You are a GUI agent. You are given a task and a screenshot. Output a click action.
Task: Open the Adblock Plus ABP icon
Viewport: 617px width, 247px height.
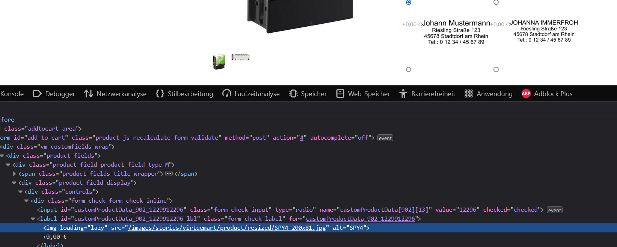pyautogui.click(x=526, y=93)
